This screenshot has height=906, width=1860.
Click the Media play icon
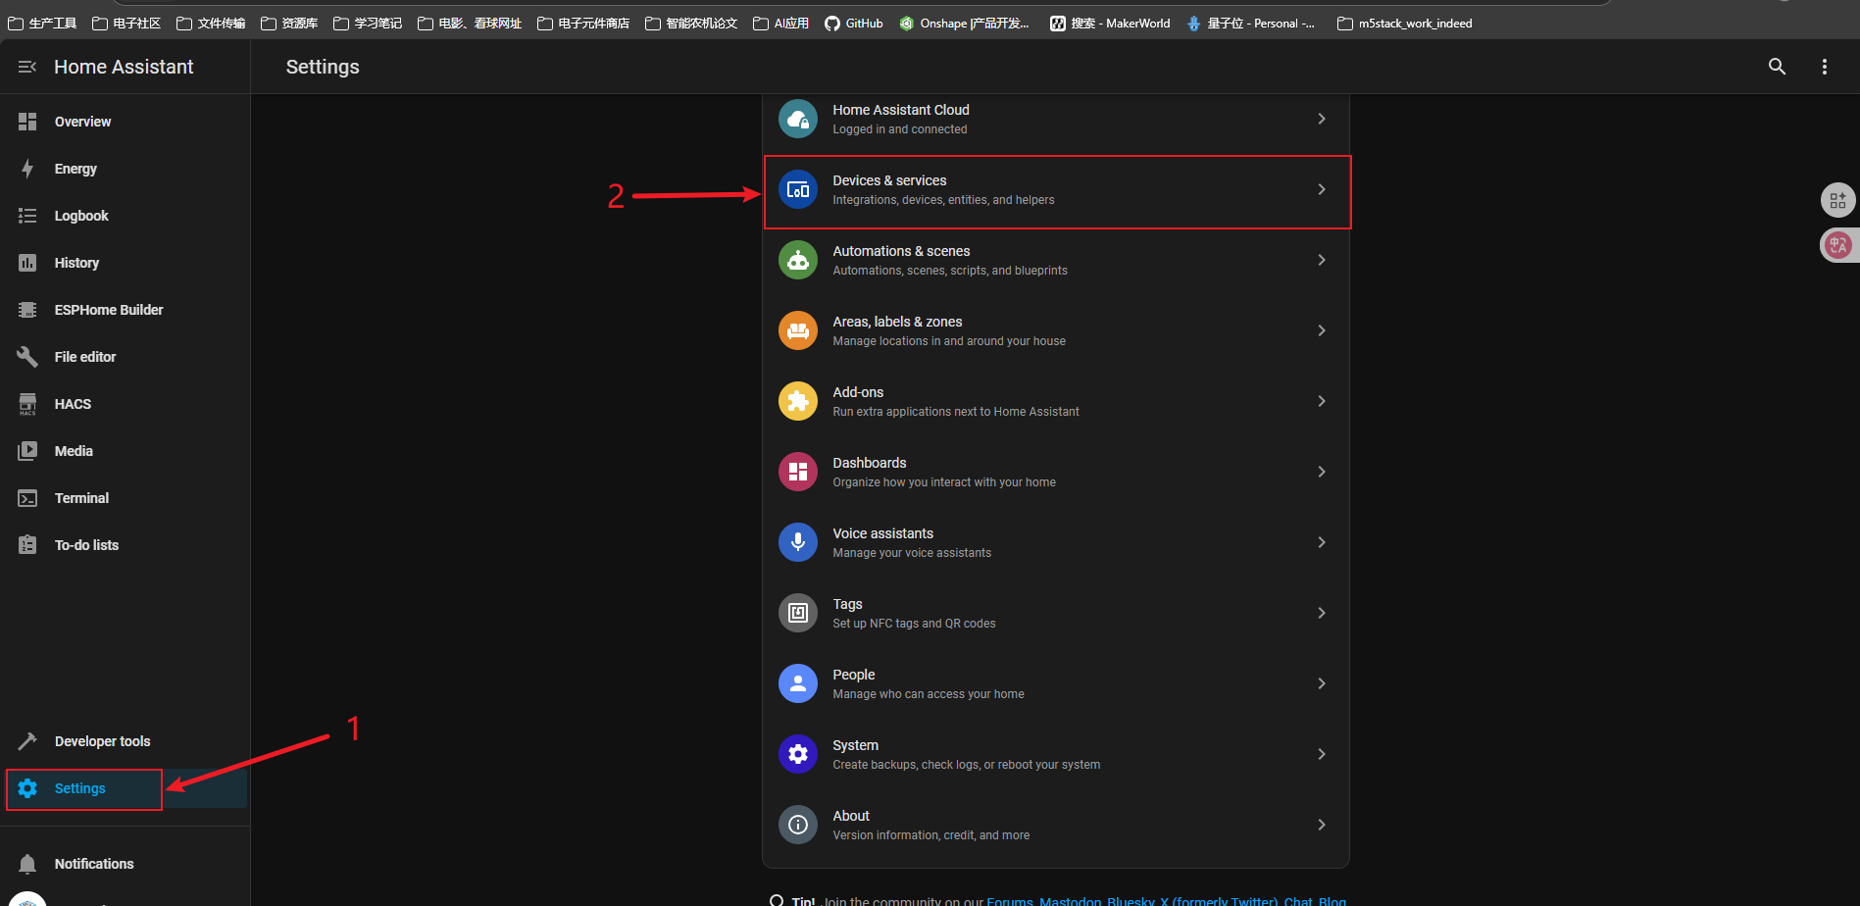coord(27,451)
